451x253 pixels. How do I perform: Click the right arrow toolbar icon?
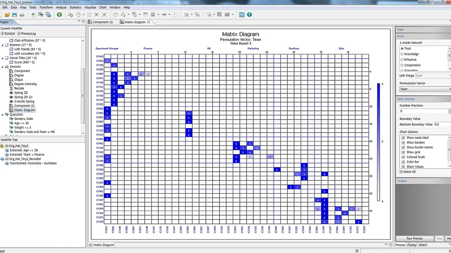coord(164,15)
